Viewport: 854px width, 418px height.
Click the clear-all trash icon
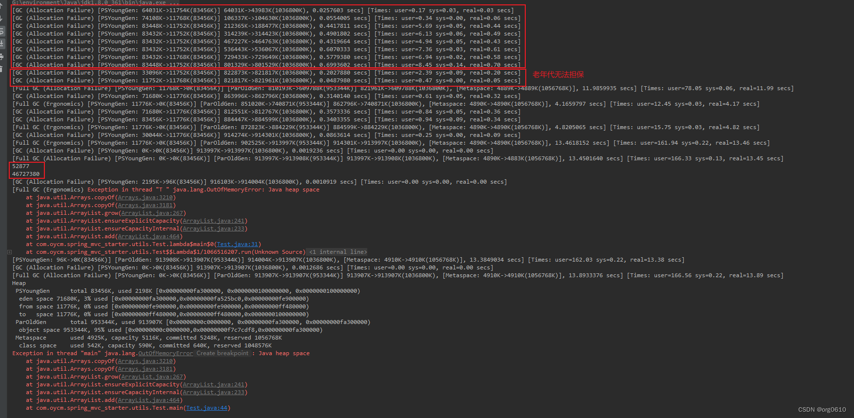click(x=2, y=70)
